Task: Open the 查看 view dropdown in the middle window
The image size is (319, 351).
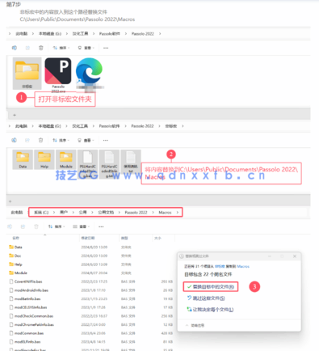Action: [x=86, y=140]
